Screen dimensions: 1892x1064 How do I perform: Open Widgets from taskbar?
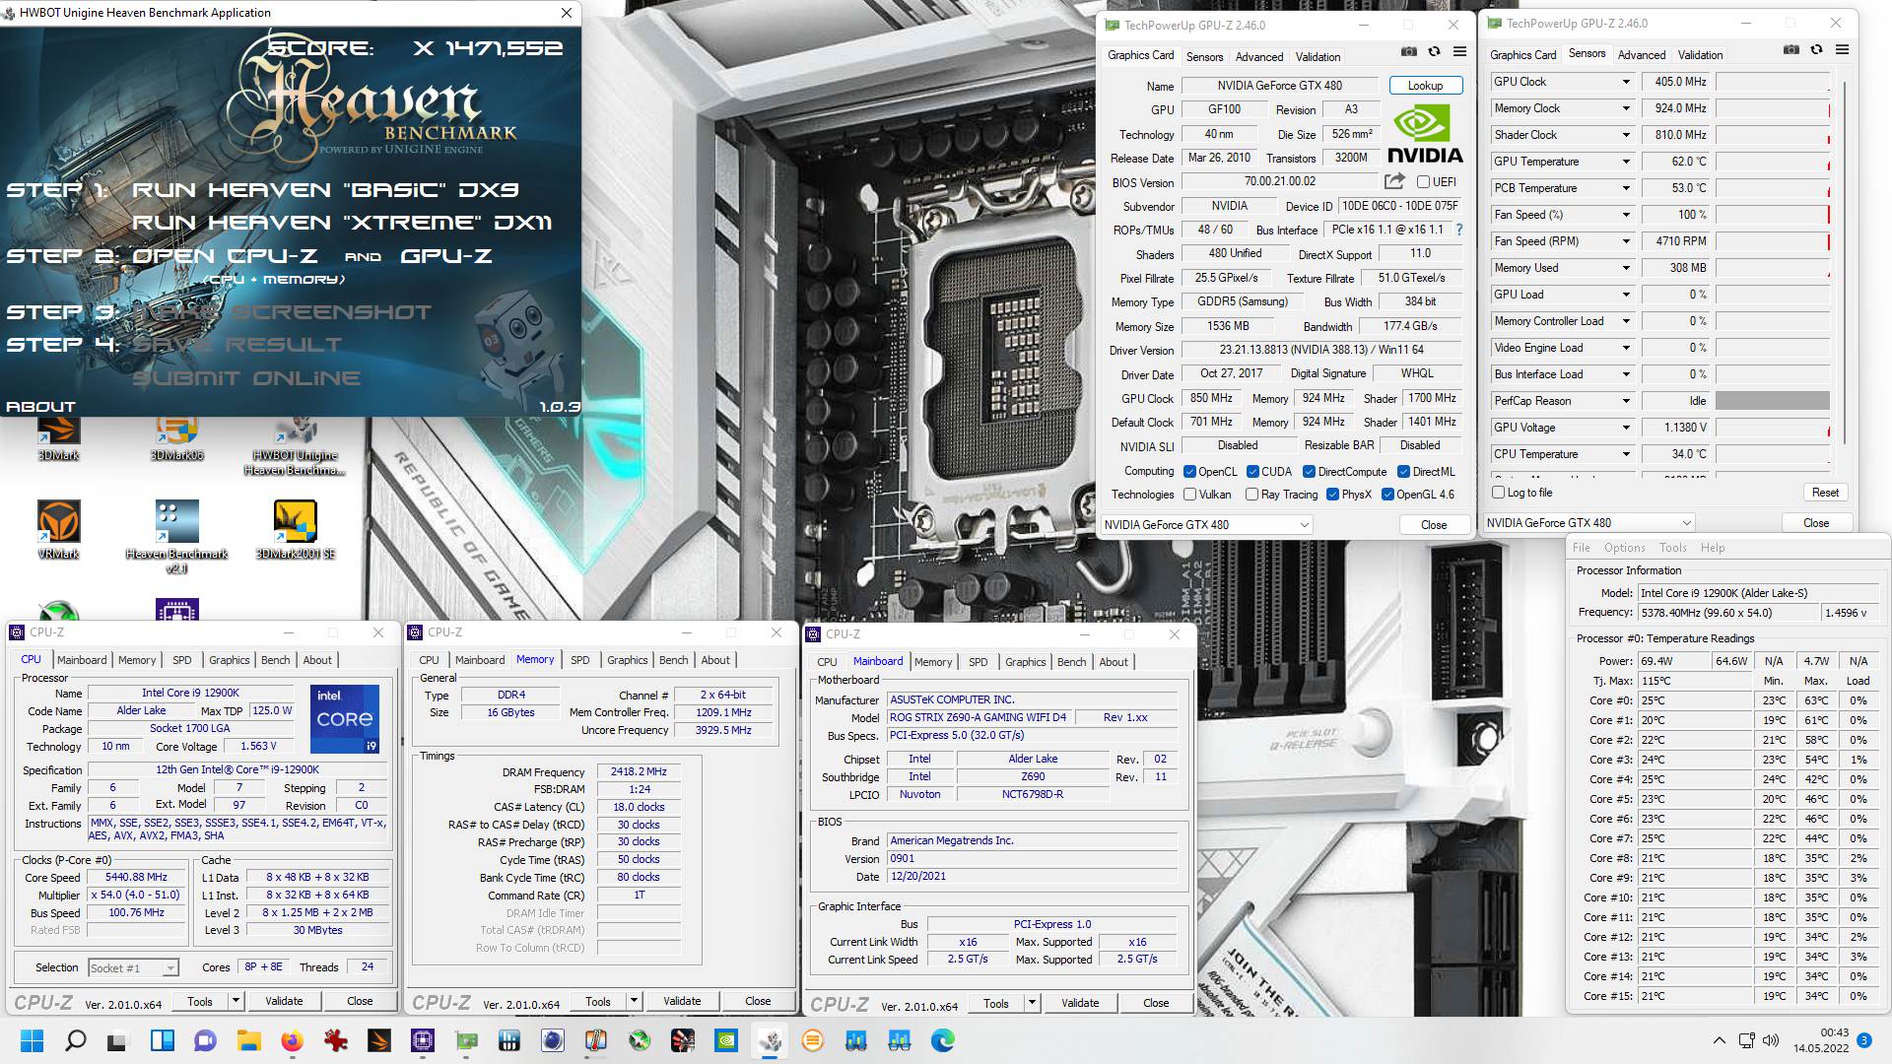pos(162,1040)
